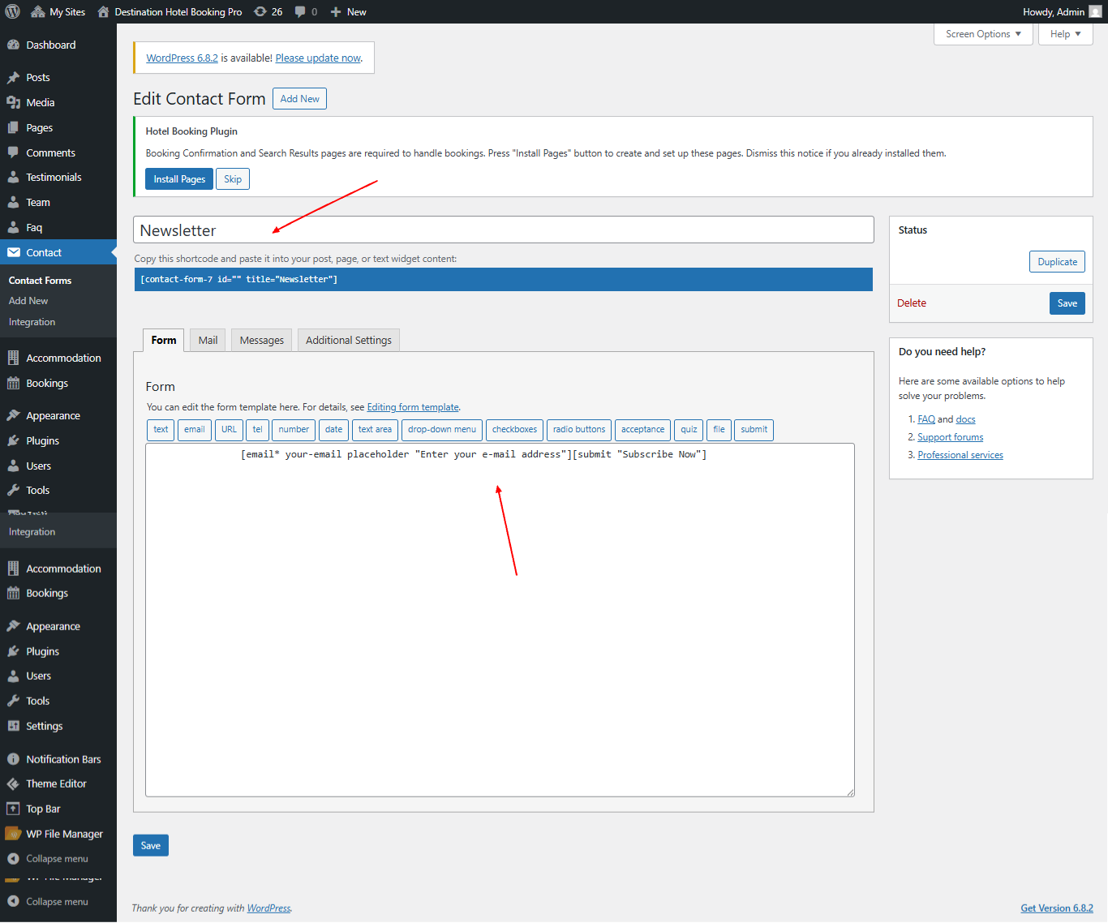Insert a text area form-tag
The height and width of the screenshot is (923, 1108).
tap(375, 430)
